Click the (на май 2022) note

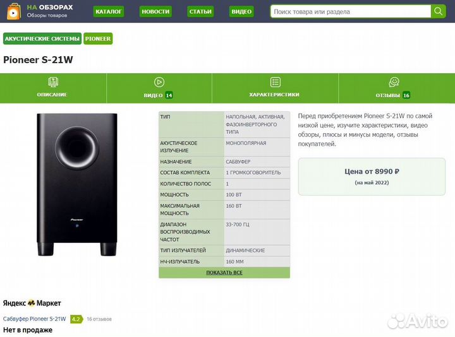[x=372, y=182]
